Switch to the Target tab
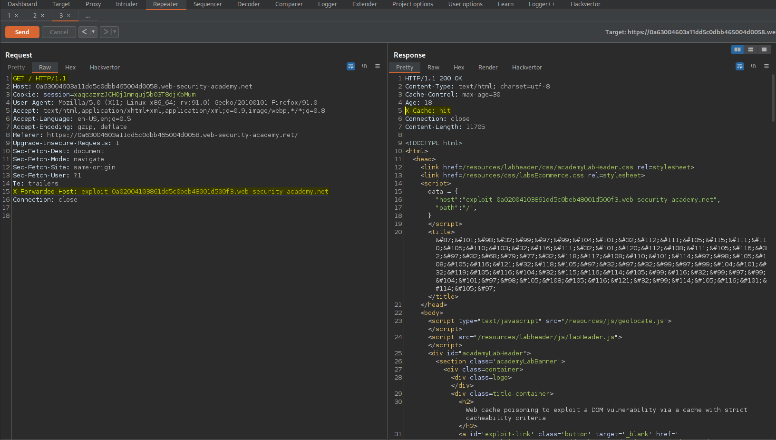776x440 pixels. click(x=61, y=4)
